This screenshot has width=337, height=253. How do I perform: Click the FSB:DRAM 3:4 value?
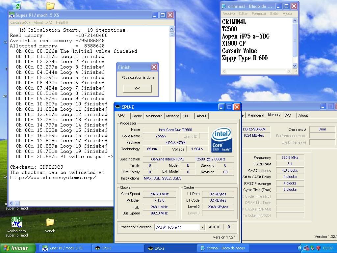pos(290,164)
